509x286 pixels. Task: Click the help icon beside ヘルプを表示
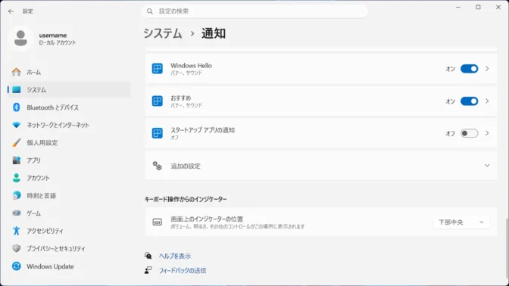148,256
